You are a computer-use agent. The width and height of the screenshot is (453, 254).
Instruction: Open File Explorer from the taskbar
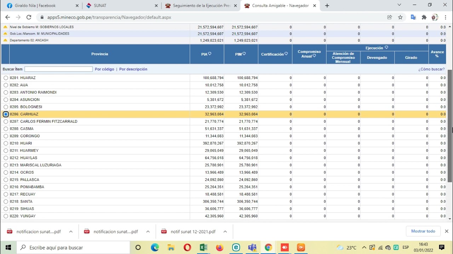pos(171,247)
